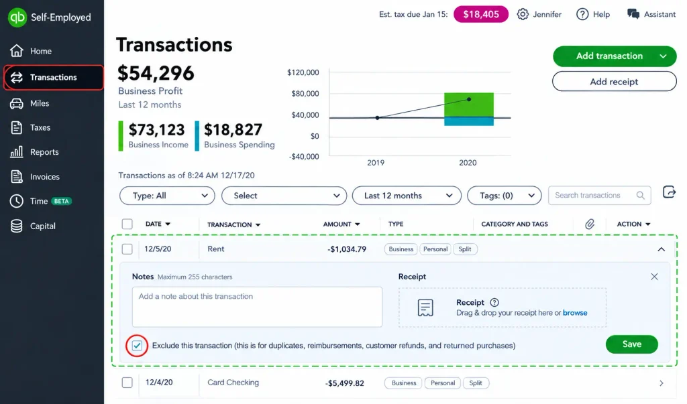Click the Receipt info question icon
The image size is (687, 404).
[494, 302]
